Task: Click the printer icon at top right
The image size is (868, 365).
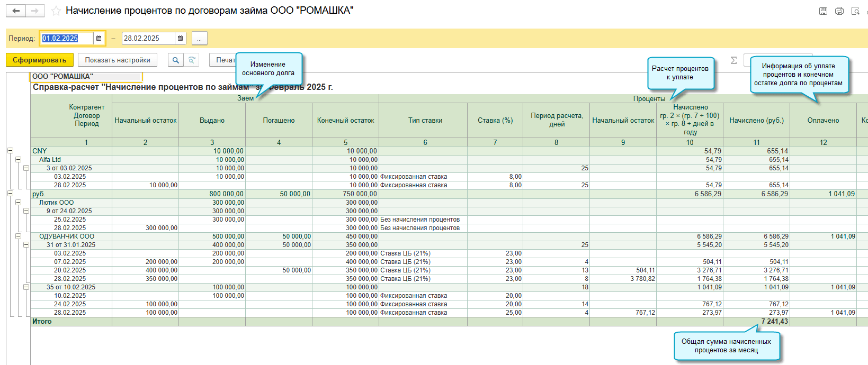Action: 839,11
